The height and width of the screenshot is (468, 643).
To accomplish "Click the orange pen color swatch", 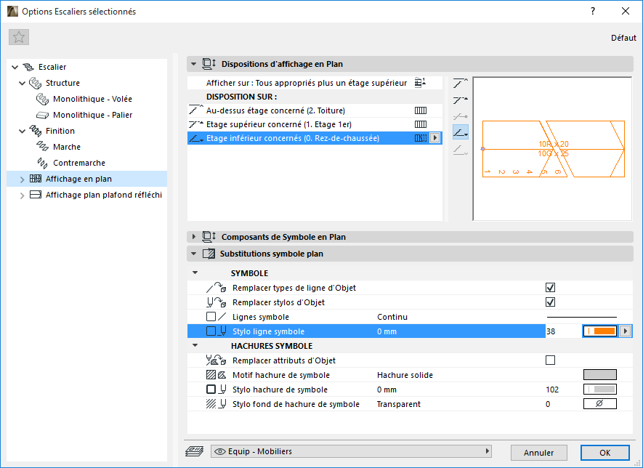I will pos(600,331).
